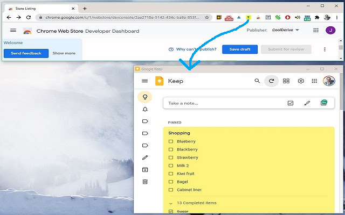Open the CoolDerive publisher dropdown
The width and height of the screenshot is (345, 215).
tap(286, 30)
